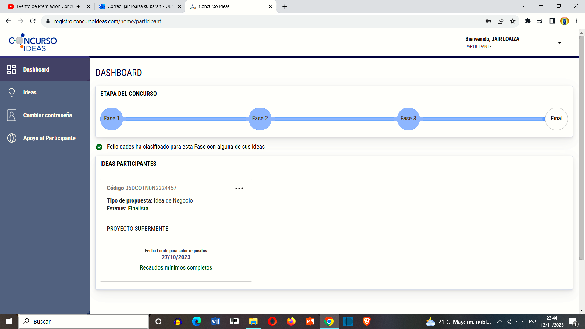Select the Fase 2 stage circle
The width and height of the screenshot is (585, 329).
click(x=260, y=119)
